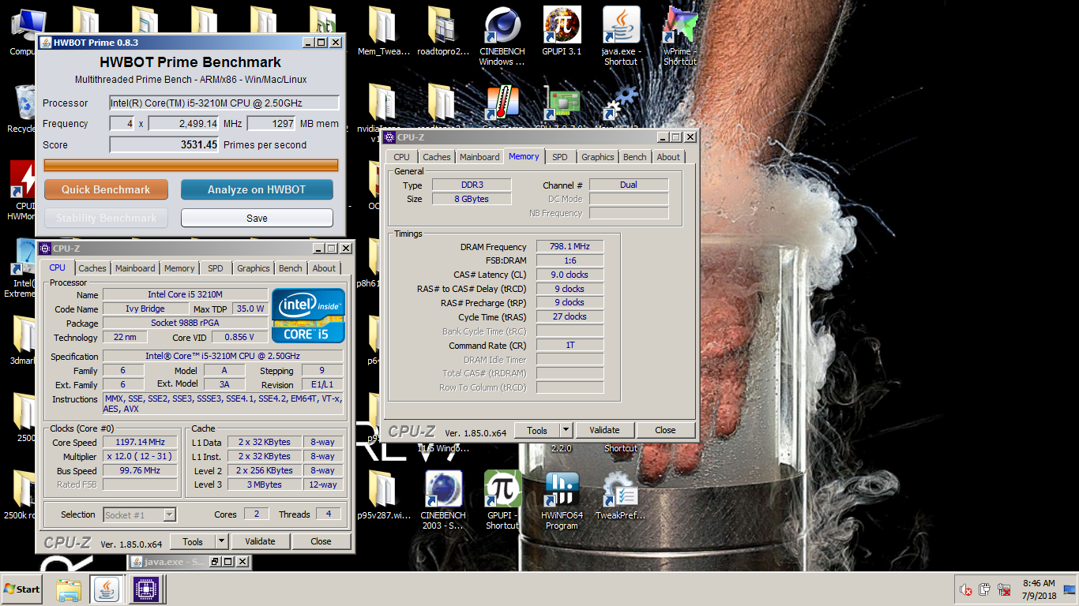Screen dimensions: 1079x606
Task: Open the muted volume tray icon
Action: (965, 589)
